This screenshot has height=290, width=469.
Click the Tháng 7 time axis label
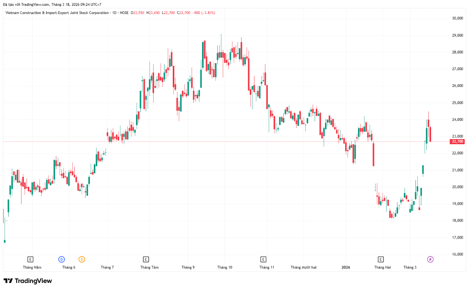[x=107, y=267]
